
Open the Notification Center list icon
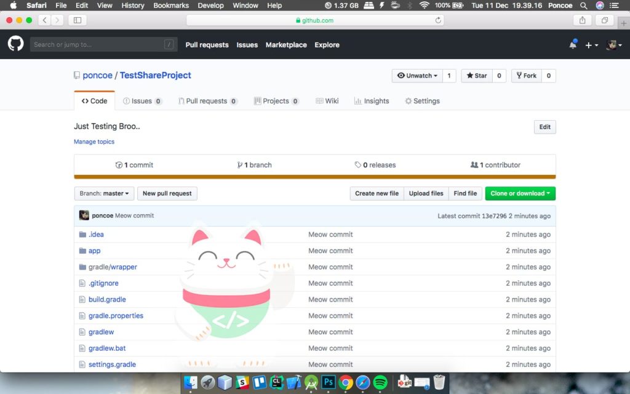point(614,5)
